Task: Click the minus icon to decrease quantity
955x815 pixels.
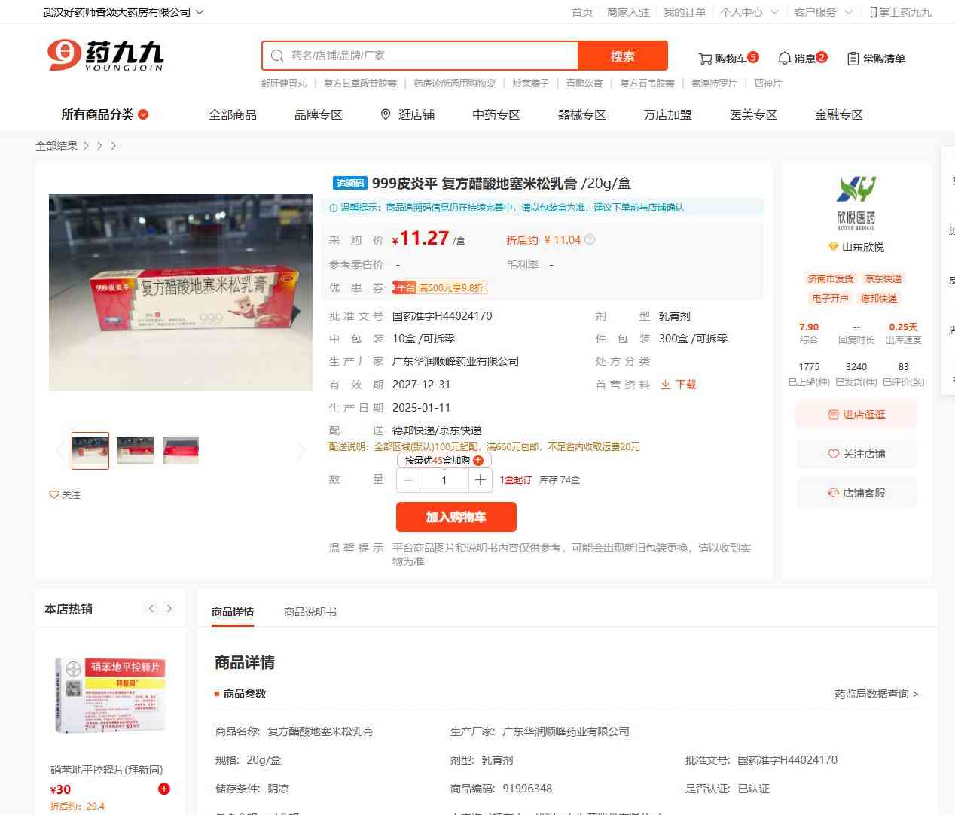Action: [408, 479]
